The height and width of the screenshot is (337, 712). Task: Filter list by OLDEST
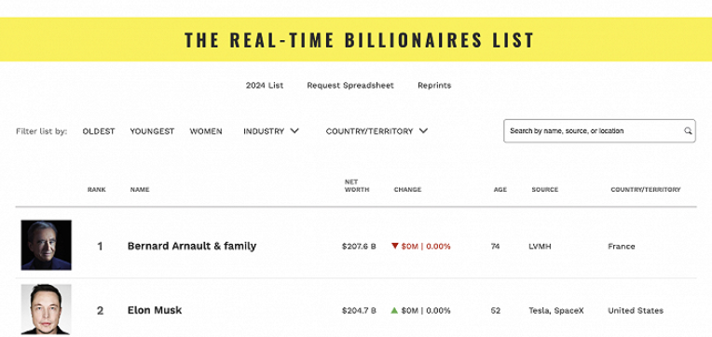point(99,131)
